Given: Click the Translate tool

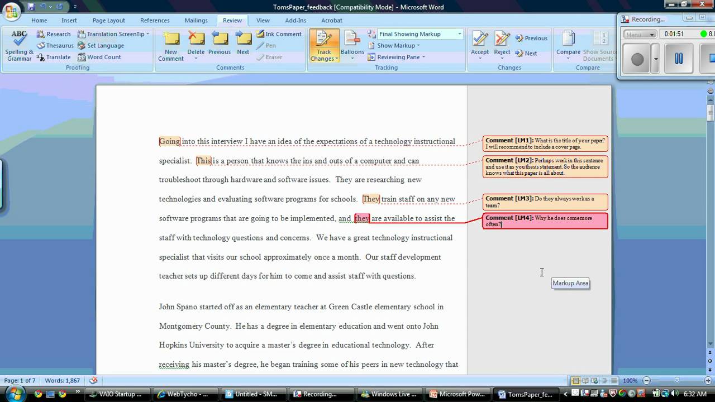Looking at the screenshot, I should [x=54, y=57].
